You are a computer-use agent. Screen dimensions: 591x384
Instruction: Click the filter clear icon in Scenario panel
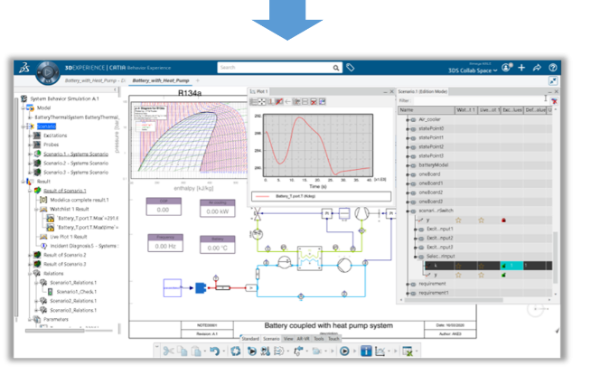[x=554, y=100]
